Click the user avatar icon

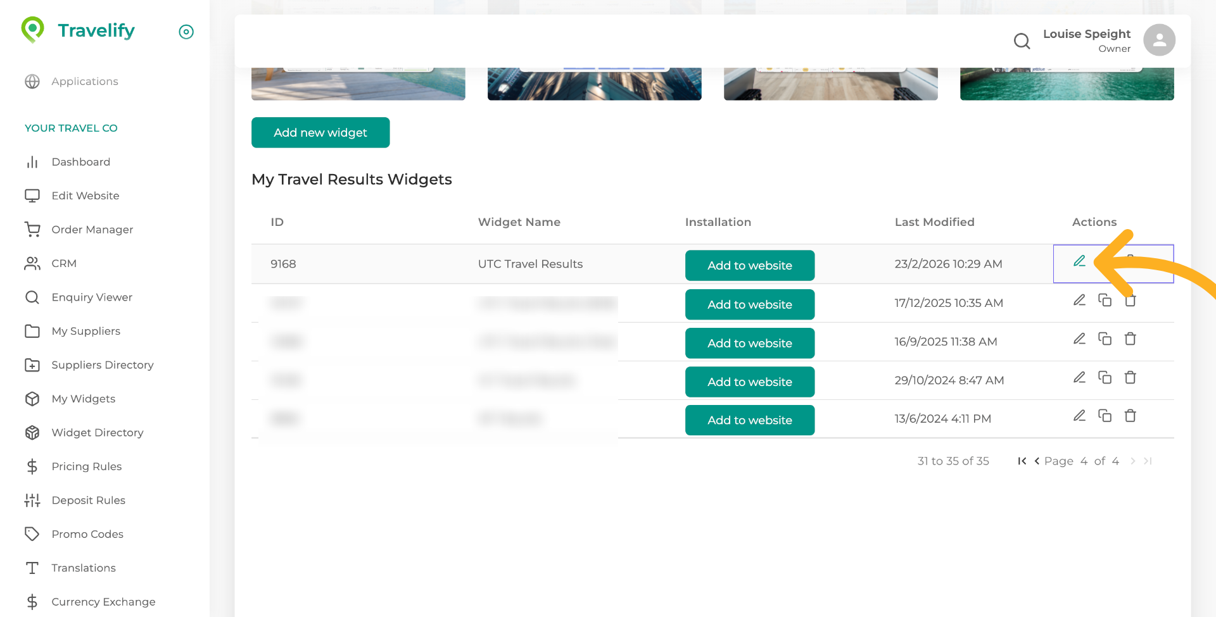tap(1159, 41)
